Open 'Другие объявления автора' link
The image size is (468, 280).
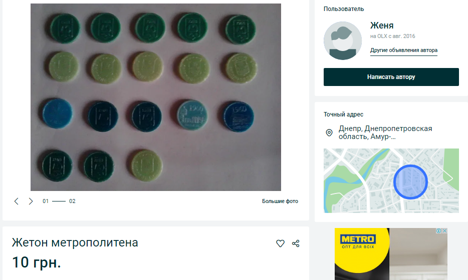point(403,50)
